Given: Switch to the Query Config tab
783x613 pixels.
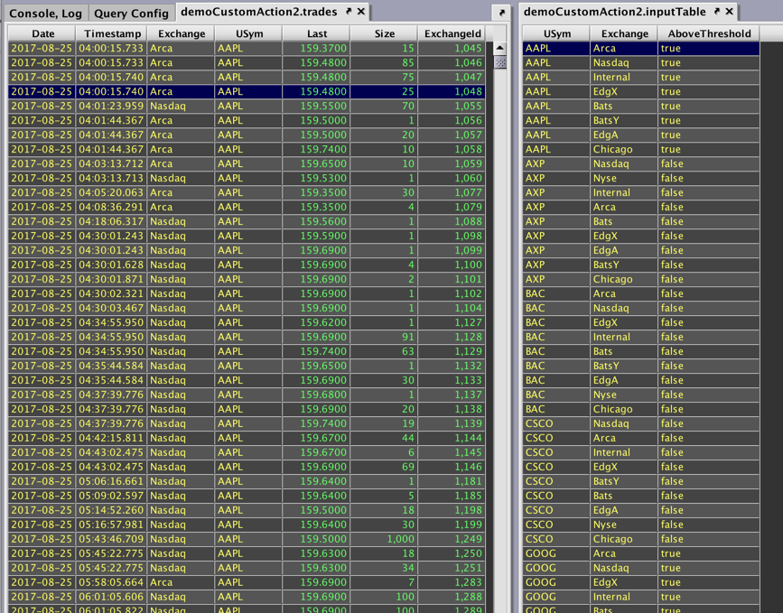Looking at the screenshot, I should point(131,13).
